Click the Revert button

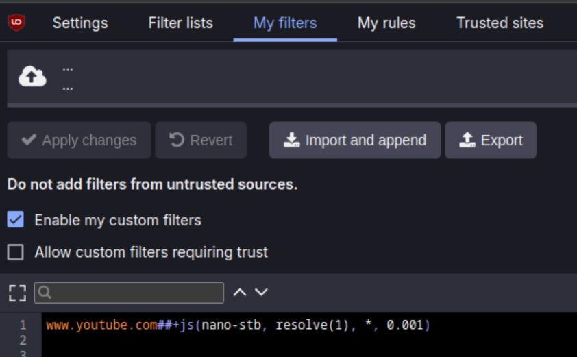click(x=201, y=140)
